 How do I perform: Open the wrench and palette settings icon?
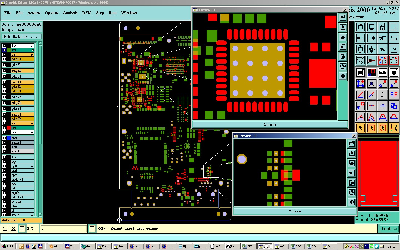361,60
